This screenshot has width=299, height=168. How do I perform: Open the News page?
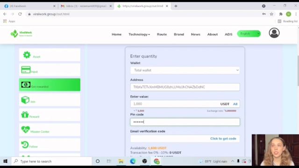click(x=196, y=35)
